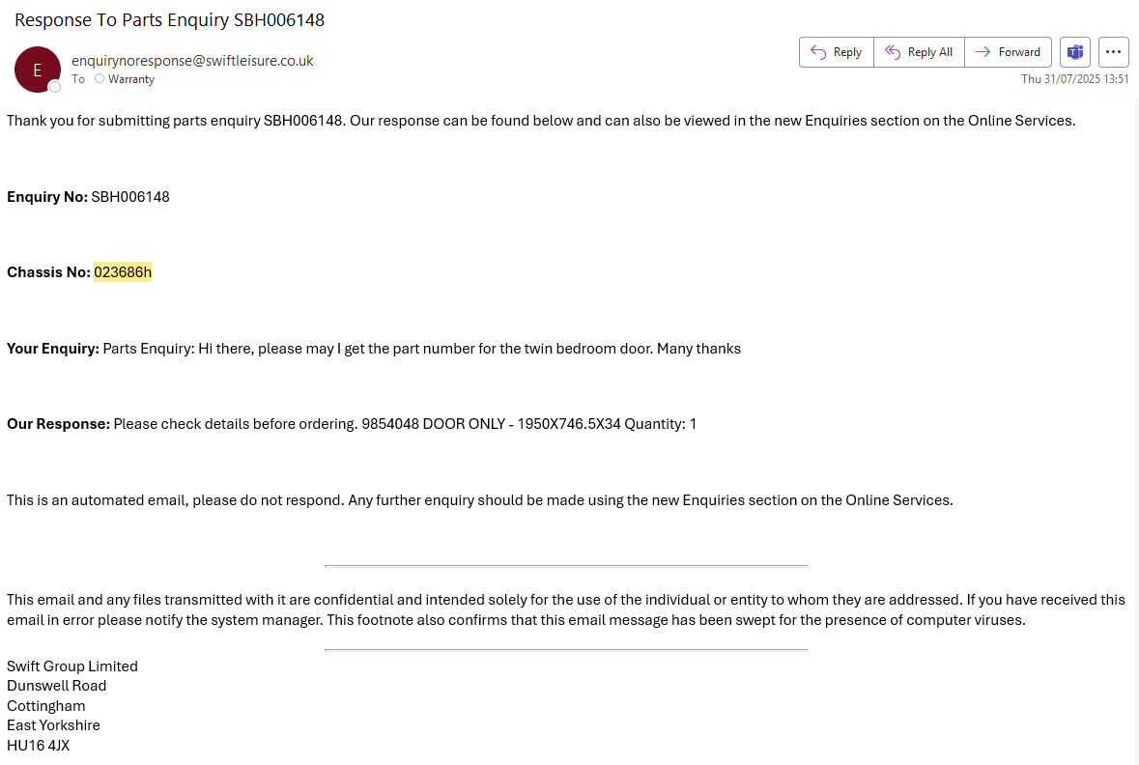Click the email subject line title
1139x765 pixels.
pos(169,19)
